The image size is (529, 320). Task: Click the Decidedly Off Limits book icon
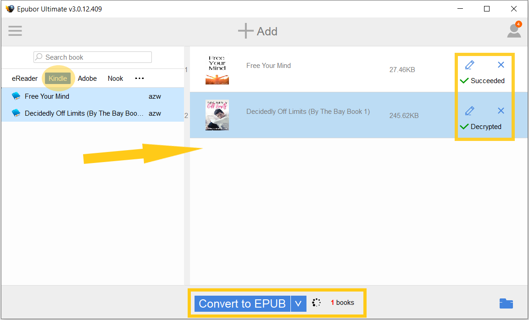(16, 113)
